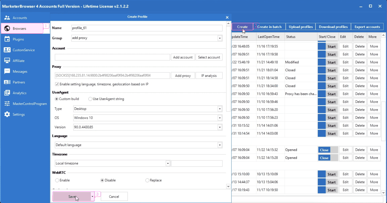This screenshot has height=203, width=387.
Task: Click Upload profiles button
Action: click(x=301, y=27)
